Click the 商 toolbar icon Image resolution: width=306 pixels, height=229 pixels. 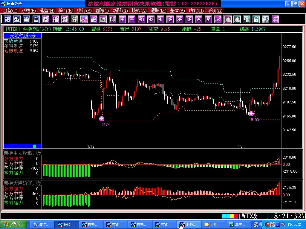point(46,19)
